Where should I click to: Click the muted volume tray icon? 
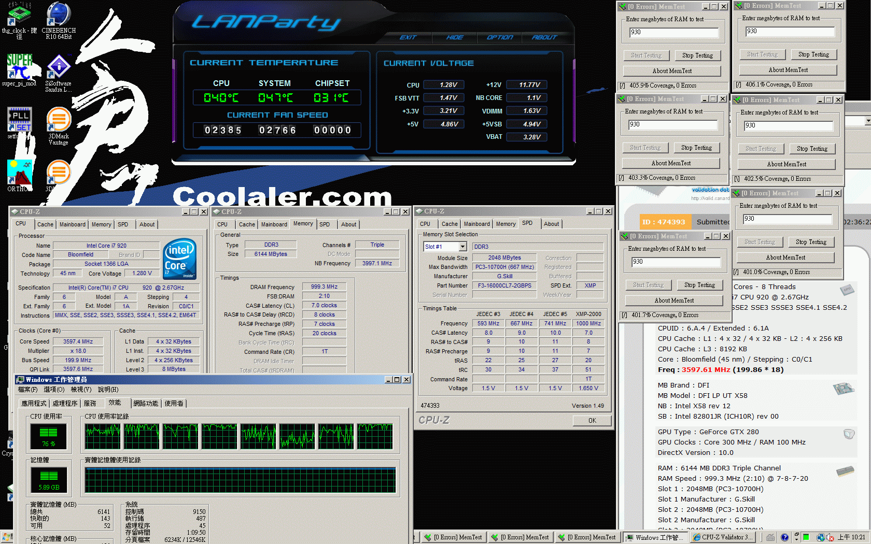[x=830, y=537]
